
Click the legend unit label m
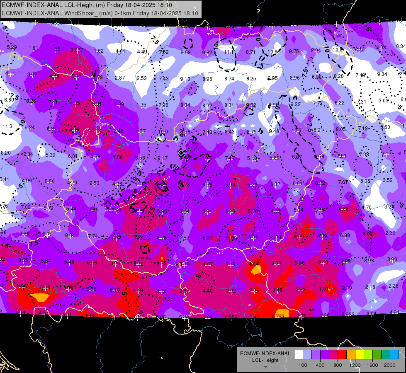click(265, 367)
